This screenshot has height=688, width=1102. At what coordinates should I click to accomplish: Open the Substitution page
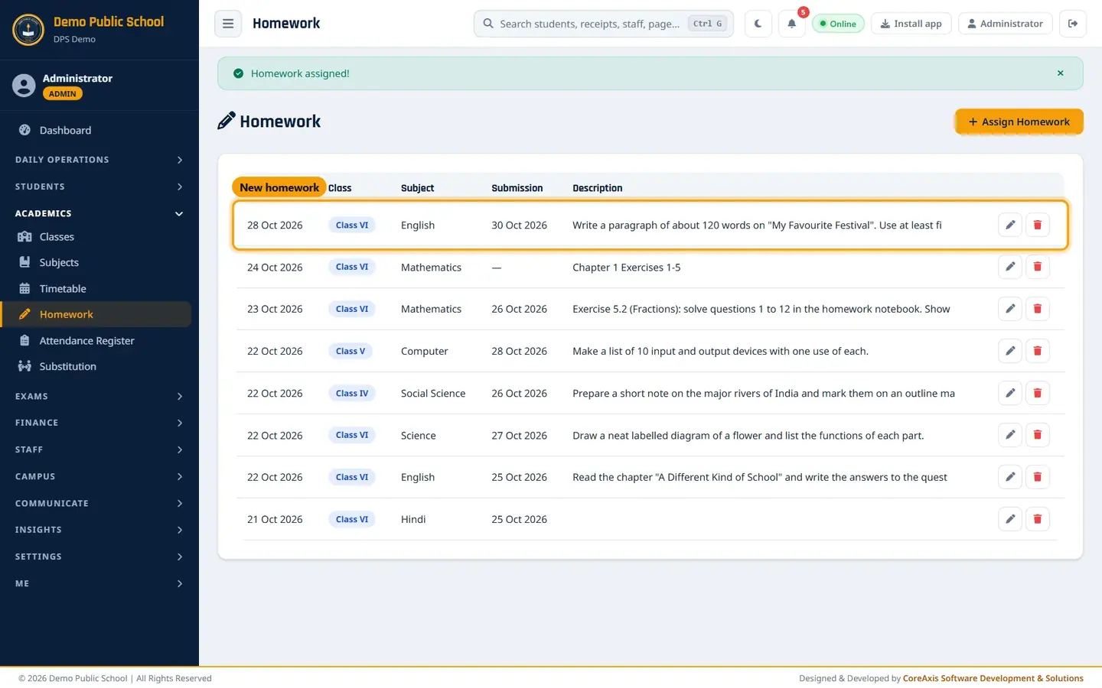pyautogui.click(x=96, y=366)
